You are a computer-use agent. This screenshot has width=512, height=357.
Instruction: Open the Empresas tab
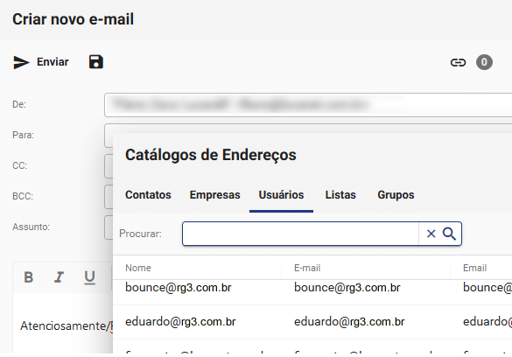[x=214, y=195]
